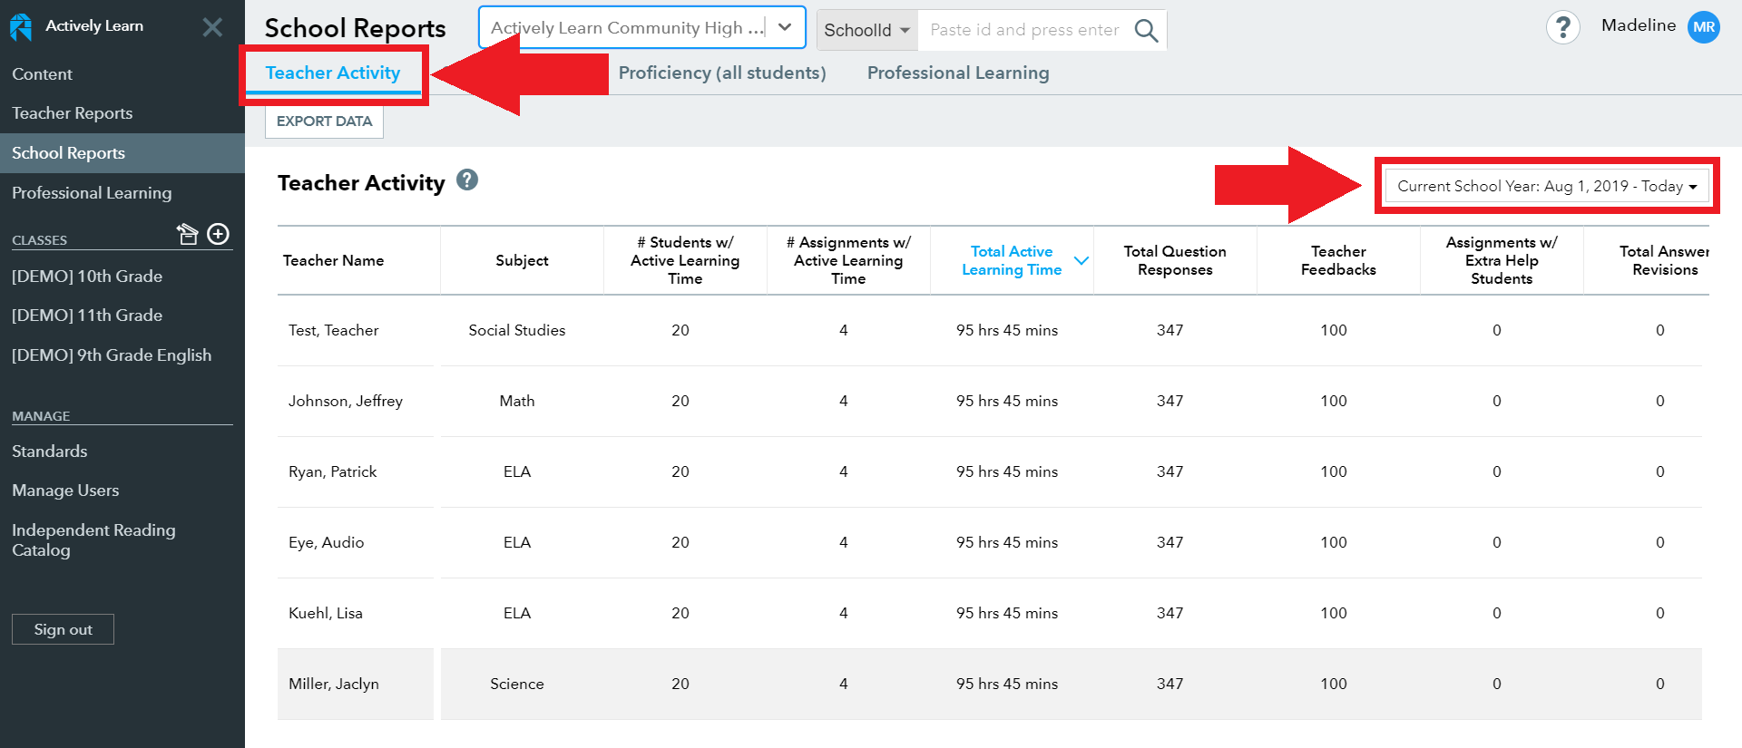Image resolution: width=1742 pixels, height=748 pixels.
Task: Select the Johnson, Jeffrey row name
Action: pos(346,401)
